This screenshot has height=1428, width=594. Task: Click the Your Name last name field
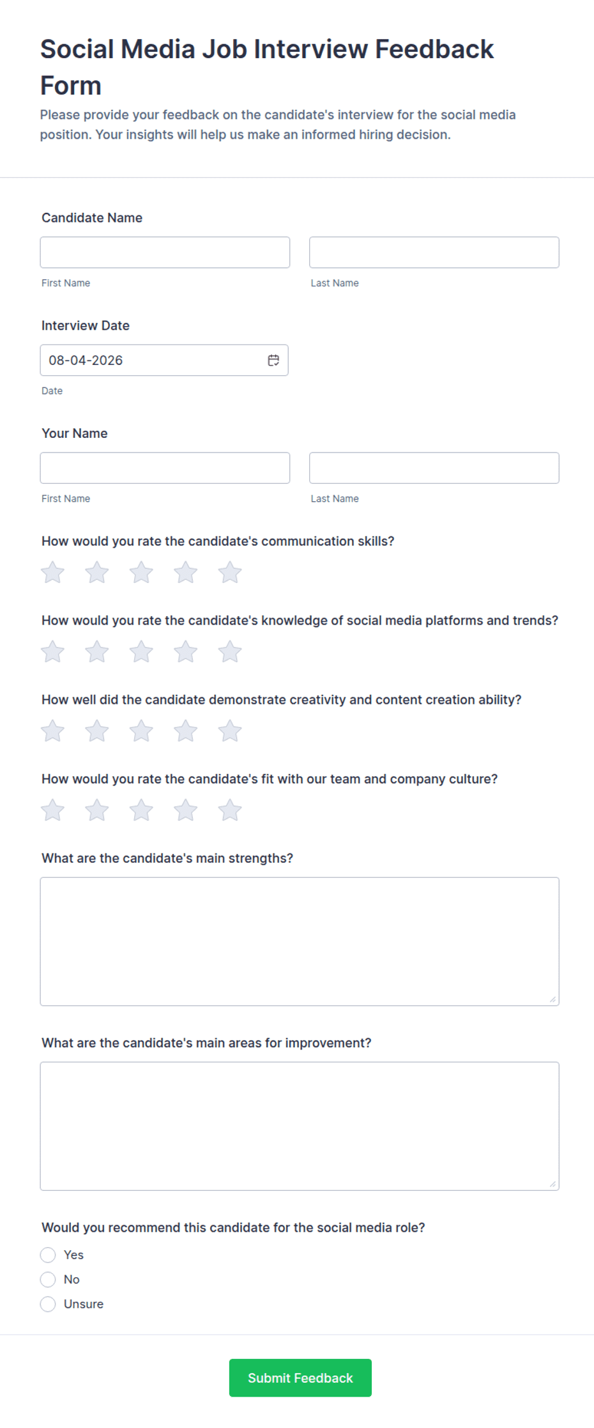(x=434, y=468)
